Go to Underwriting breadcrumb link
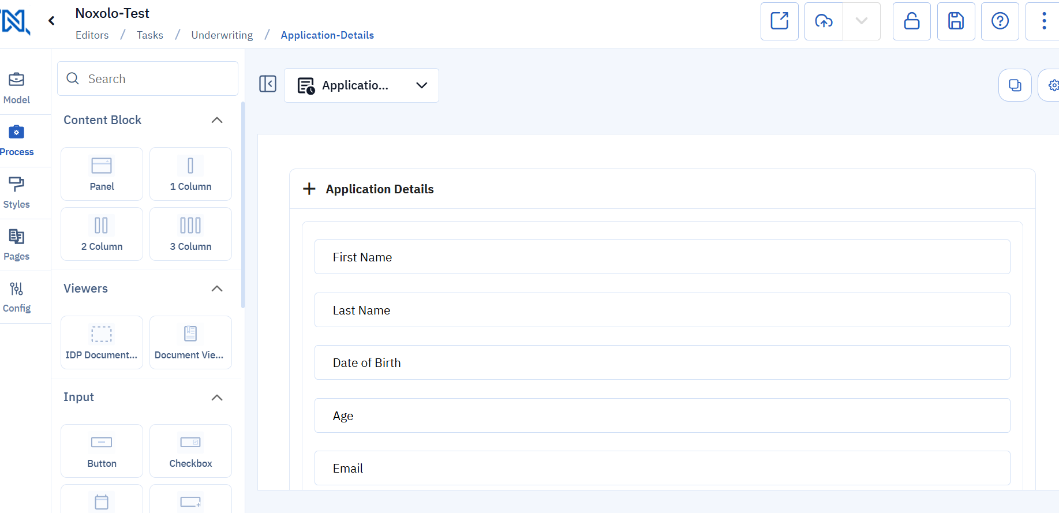Viewport: 1059px width, 513px height. click(222, 35)
